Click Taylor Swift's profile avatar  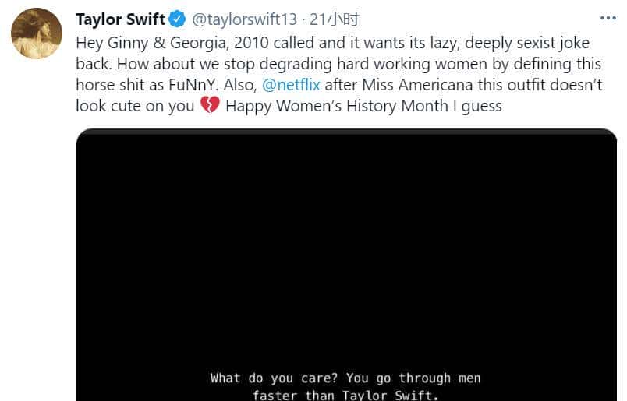click(37, 34)
